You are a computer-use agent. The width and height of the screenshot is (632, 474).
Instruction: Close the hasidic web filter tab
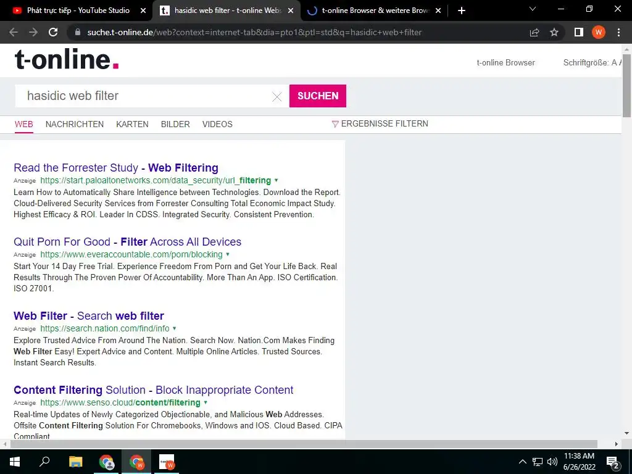[x=291, y=11]
